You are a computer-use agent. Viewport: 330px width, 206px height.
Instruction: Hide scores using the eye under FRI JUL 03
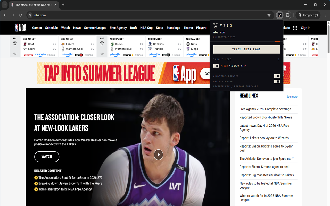coord(15,54)
